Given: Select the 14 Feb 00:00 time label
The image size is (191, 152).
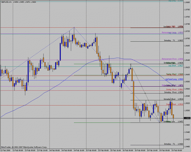Looking at the screenshot, I should click(54, 150).
